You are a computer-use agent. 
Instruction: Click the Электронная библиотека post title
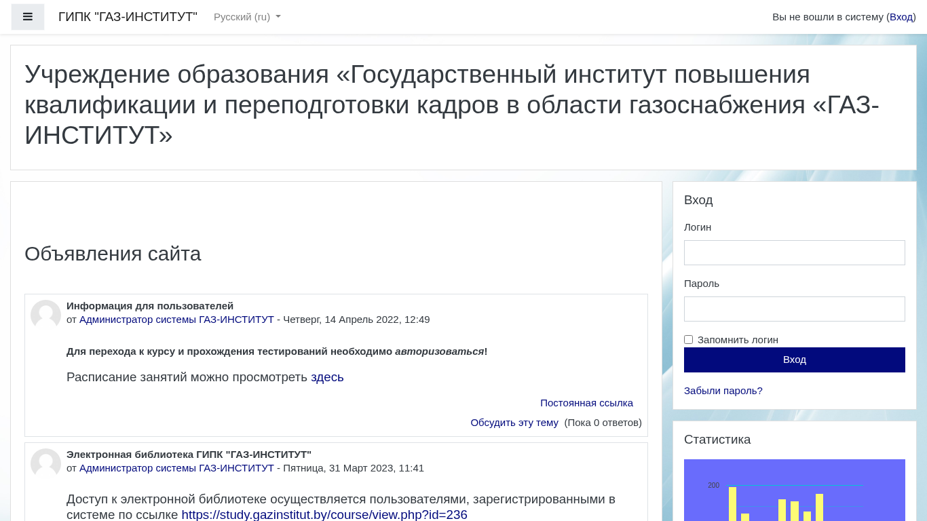(x=189, y=455)
